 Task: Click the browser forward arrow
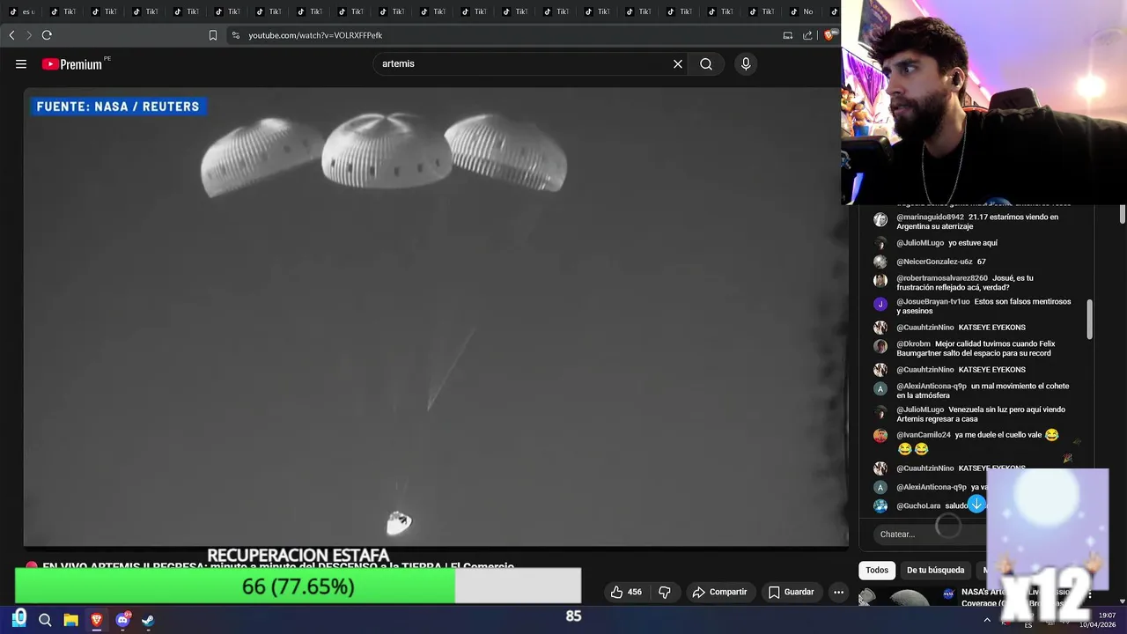coord(28,35)
